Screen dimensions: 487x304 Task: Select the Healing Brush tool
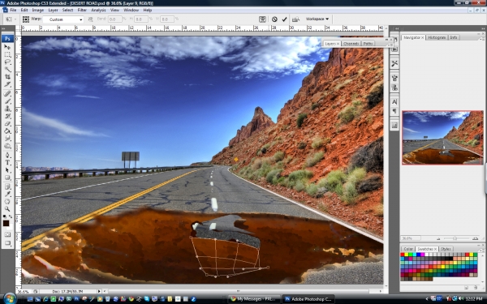click(x=7, y=94)
